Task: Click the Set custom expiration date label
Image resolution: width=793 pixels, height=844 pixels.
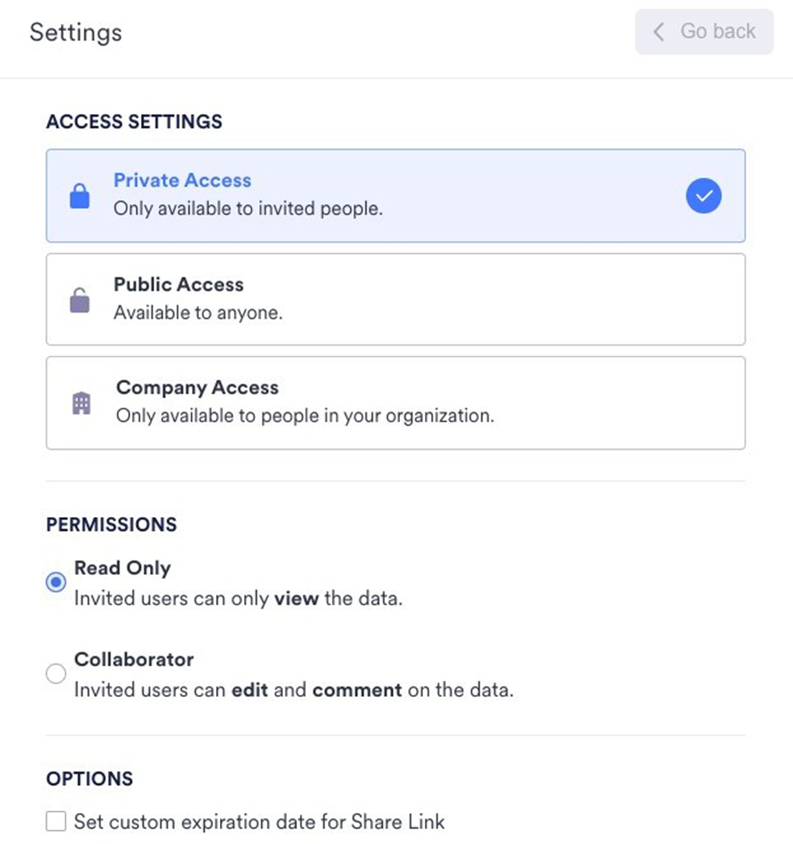Action: [x=259, y=821]
